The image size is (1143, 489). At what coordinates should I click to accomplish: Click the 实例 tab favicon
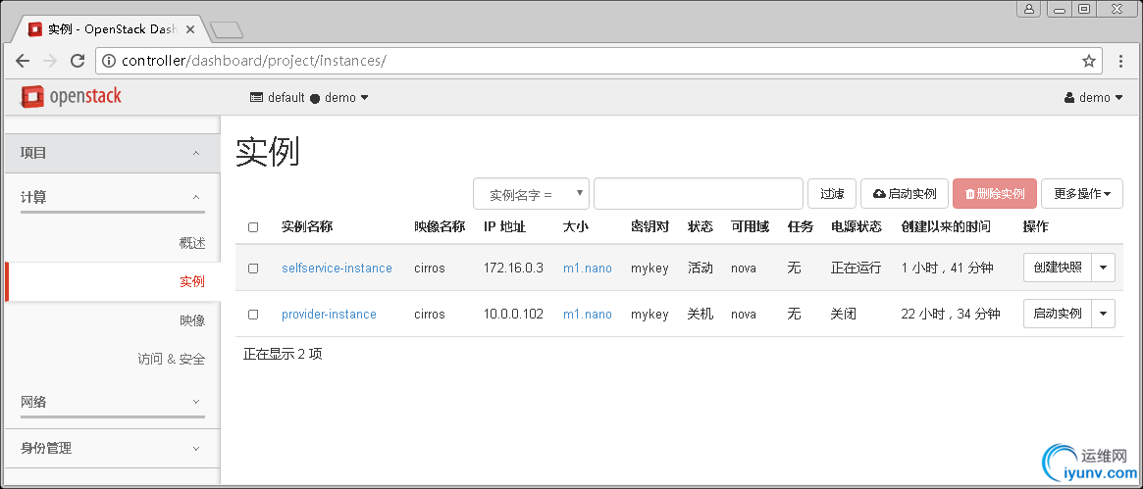[x=34, y=29]
